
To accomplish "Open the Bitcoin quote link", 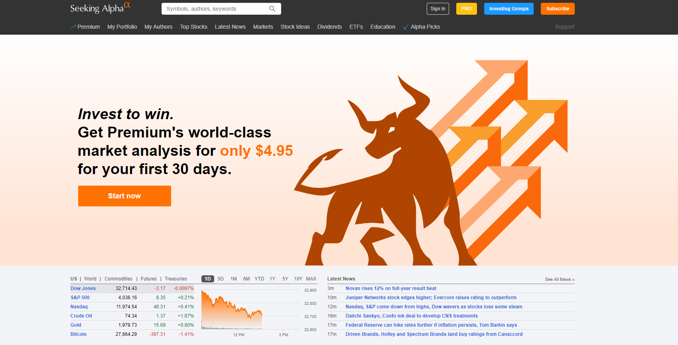I will [x=79, y=334].
